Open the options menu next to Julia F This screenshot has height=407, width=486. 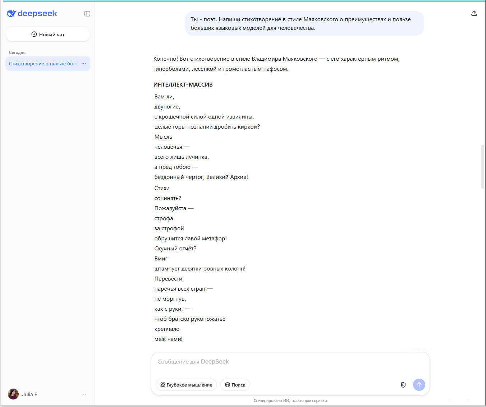[x=84, y=394]
